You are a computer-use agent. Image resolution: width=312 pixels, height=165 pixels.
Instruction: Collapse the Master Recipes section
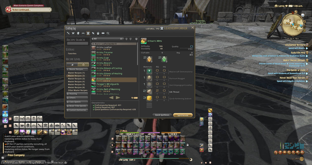[77, 69]
